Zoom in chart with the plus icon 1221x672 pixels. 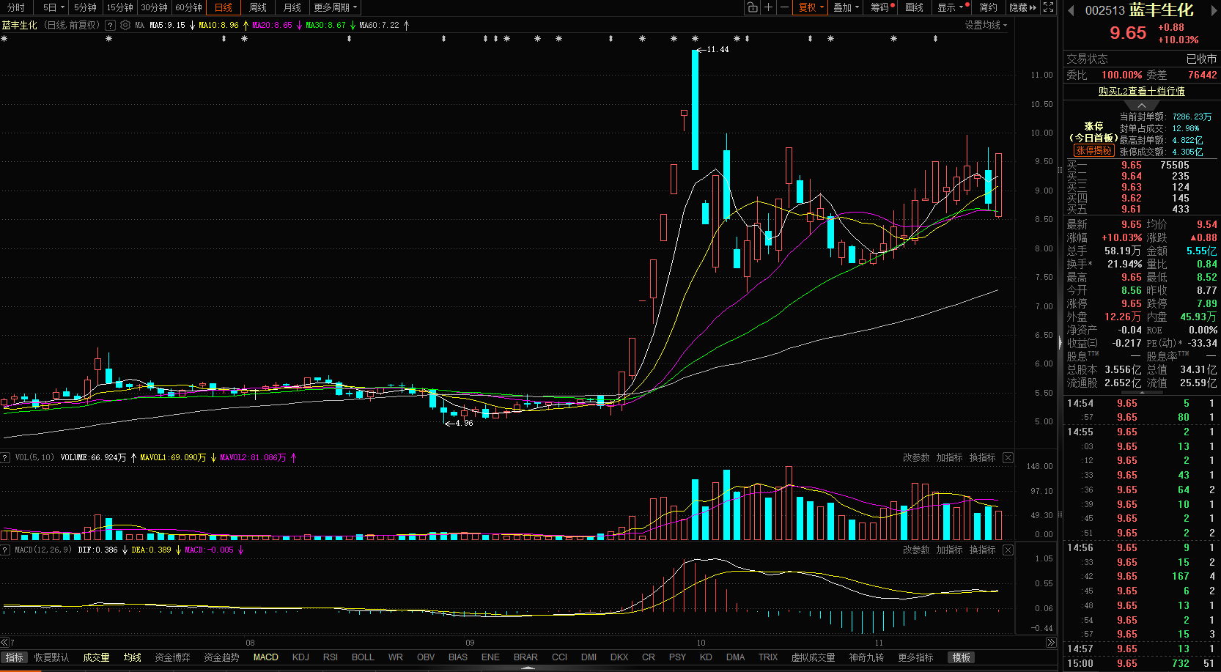tap(768, 7)
